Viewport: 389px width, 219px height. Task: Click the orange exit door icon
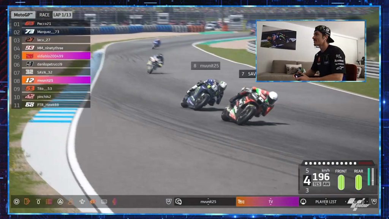(x=27, y=202)
